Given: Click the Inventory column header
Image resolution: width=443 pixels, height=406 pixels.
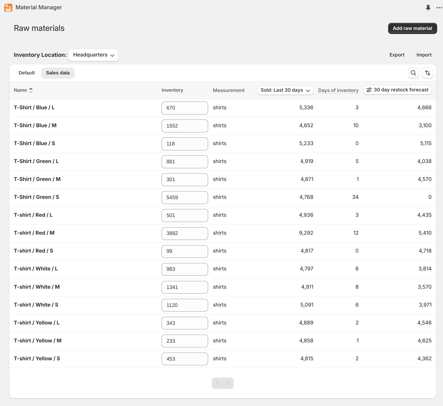Looking at the screenshot, I should [x=172, y=90].
